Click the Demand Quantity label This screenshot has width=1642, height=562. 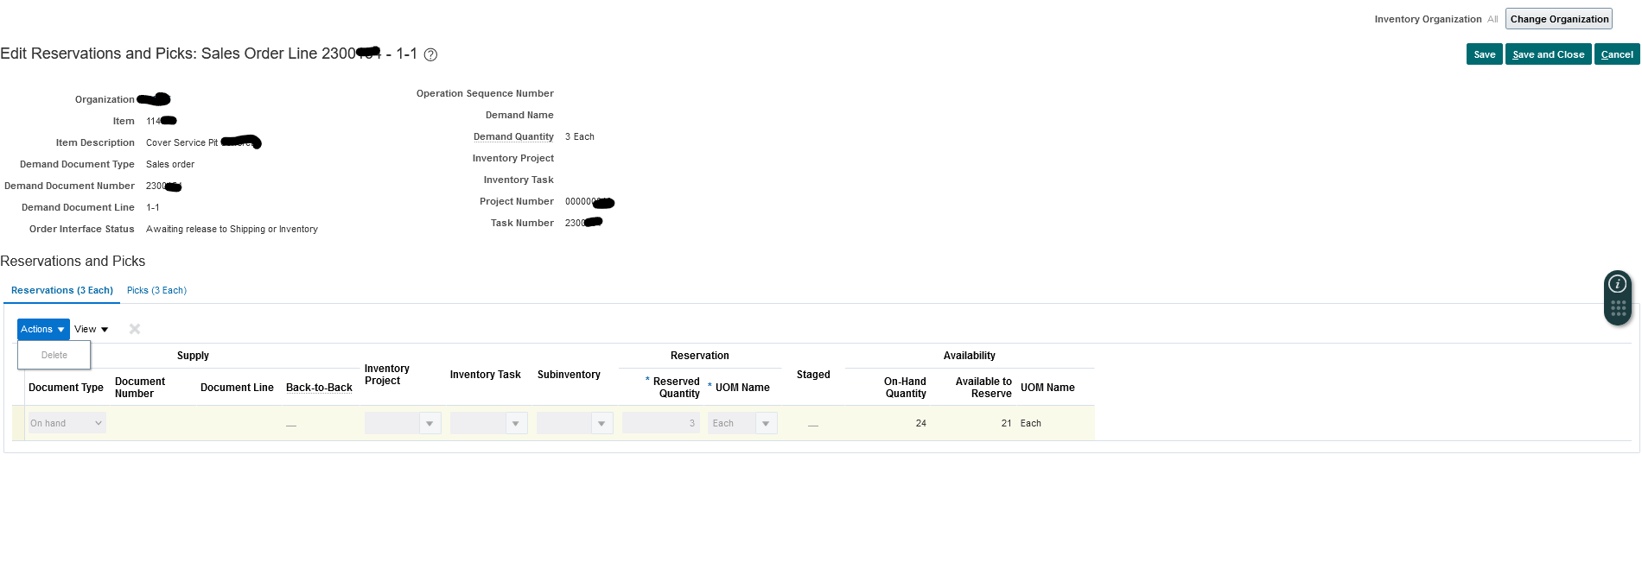[513, 136]
